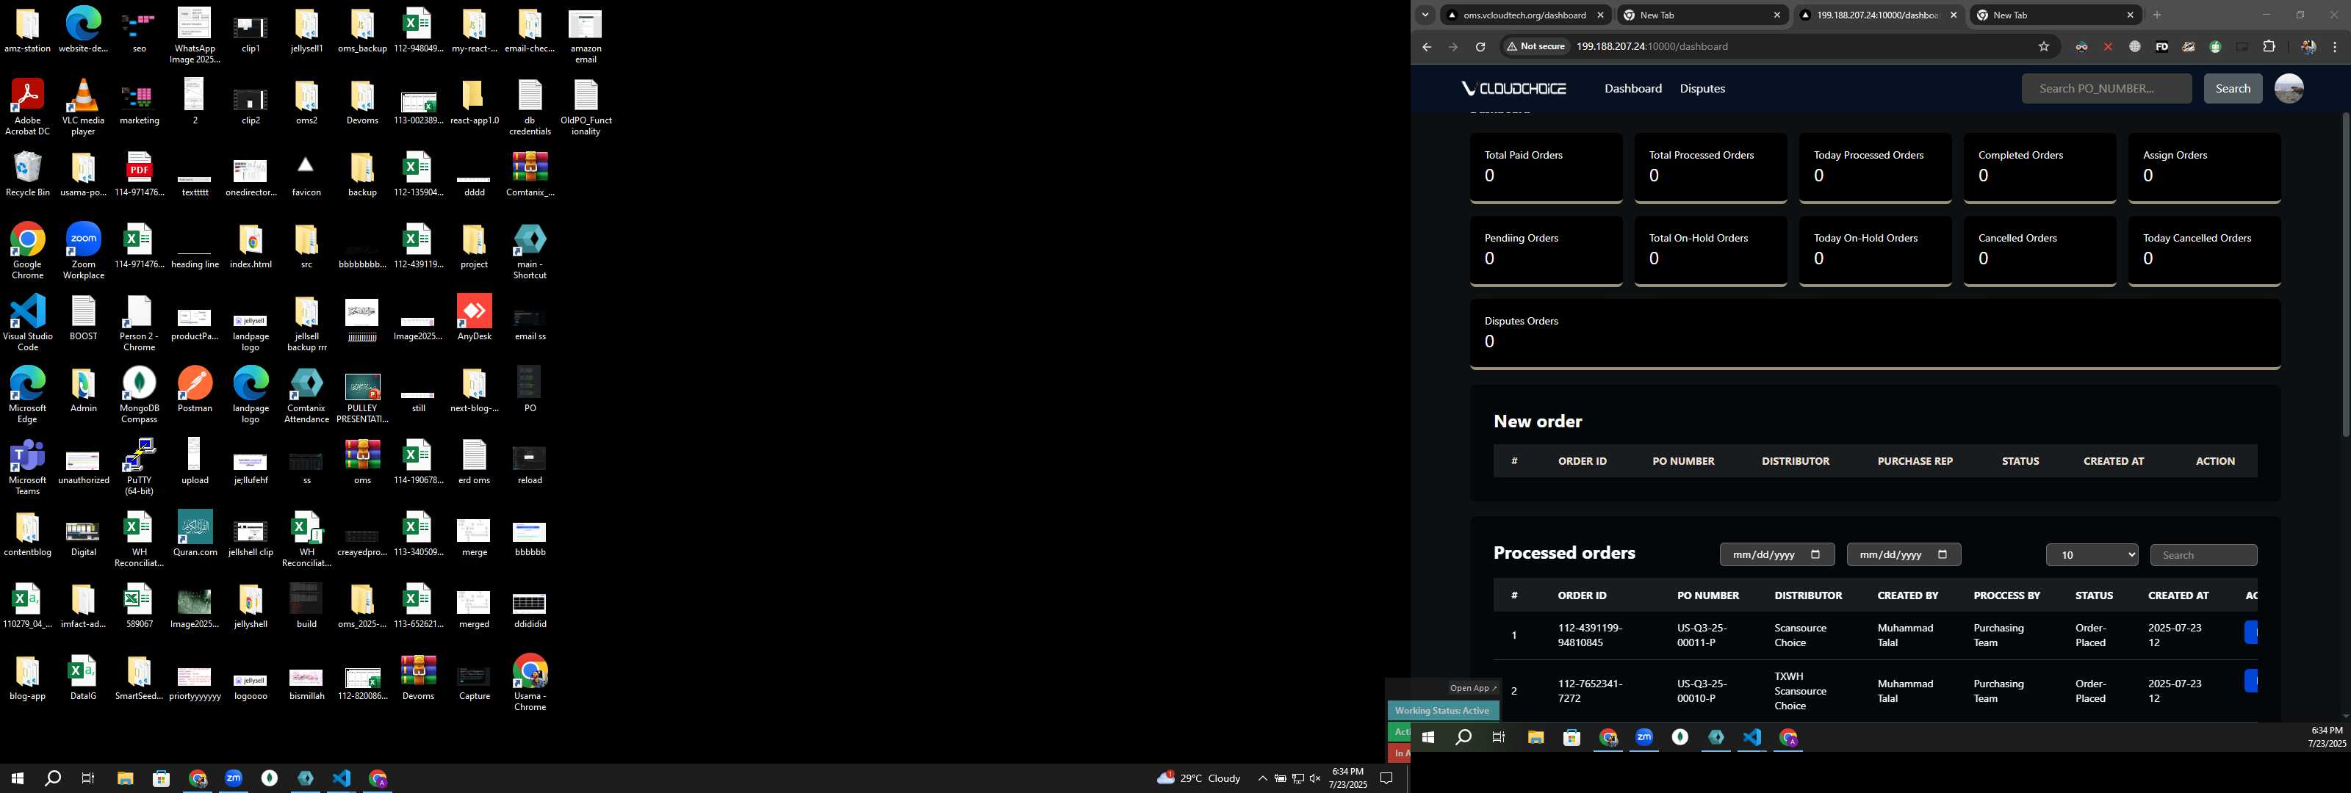Select the Zoom Workplace desktop icon
2351x793 pixels.
[83, 251]
